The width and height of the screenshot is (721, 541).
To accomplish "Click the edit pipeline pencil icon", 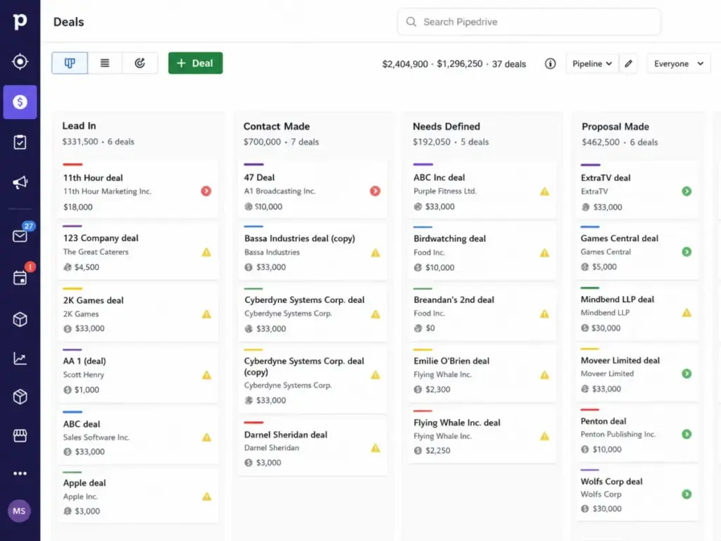I will coord(629,63).
